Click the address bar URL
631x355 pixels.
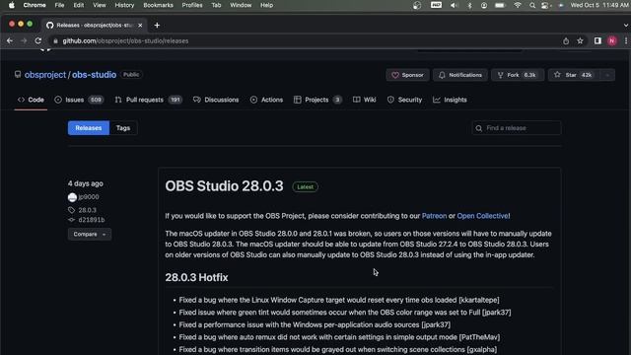click(x=125, y=40)
